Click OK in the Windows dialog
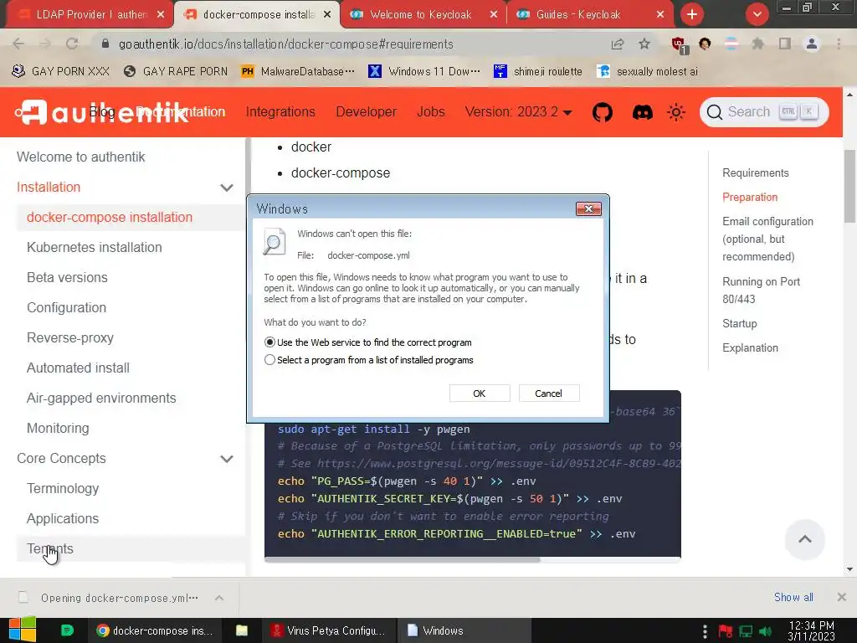 pos(480,394)
